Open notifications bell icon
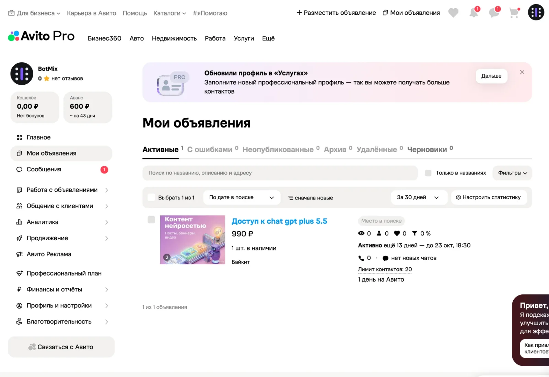 click(x=474, y=13)
